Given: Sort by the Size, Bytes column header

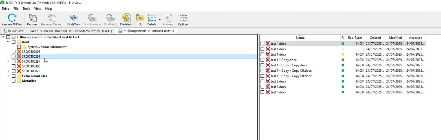Looking at the screenshot, I should [355, 38].
